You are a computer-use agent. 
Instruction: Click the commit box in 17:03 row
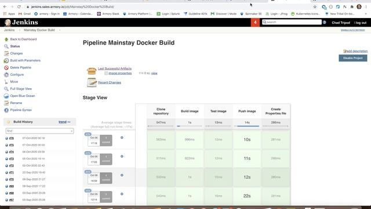point(106,159)
